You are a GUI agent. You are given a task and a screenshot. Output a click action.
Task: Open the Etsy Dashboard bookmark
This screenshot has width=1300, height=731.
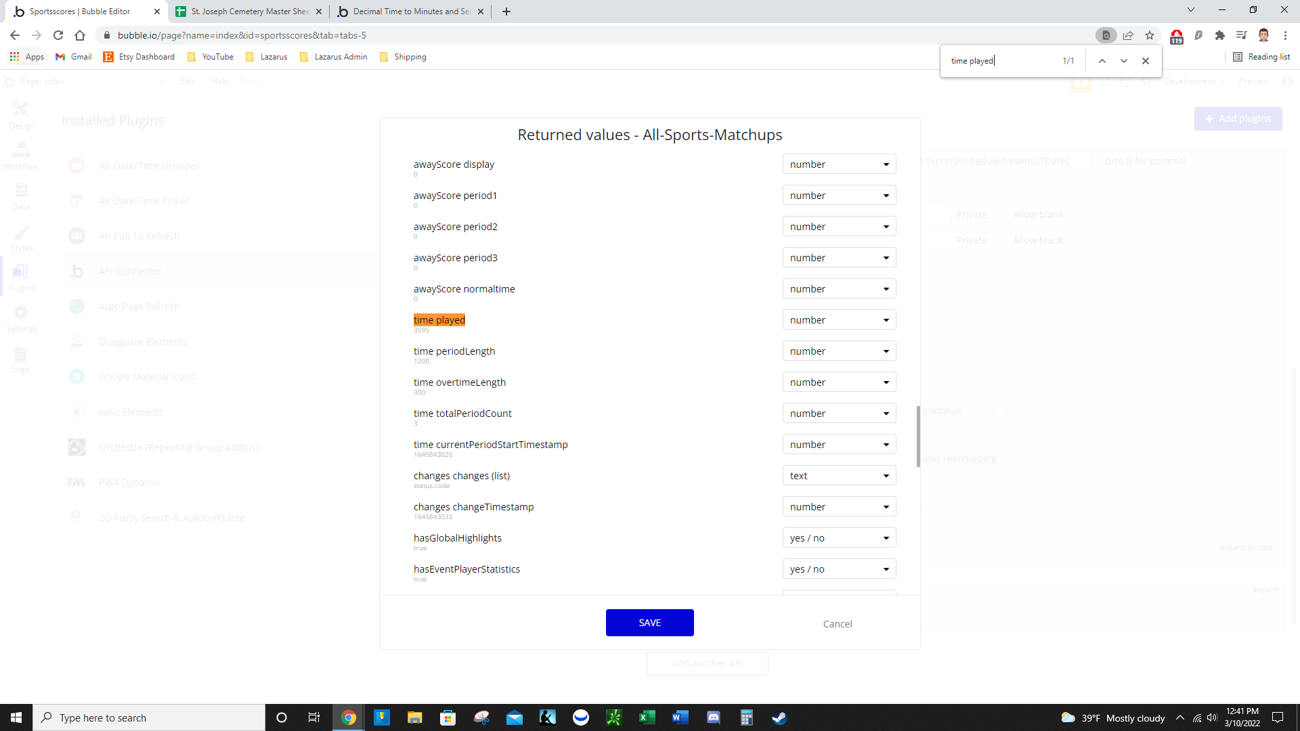139,57
